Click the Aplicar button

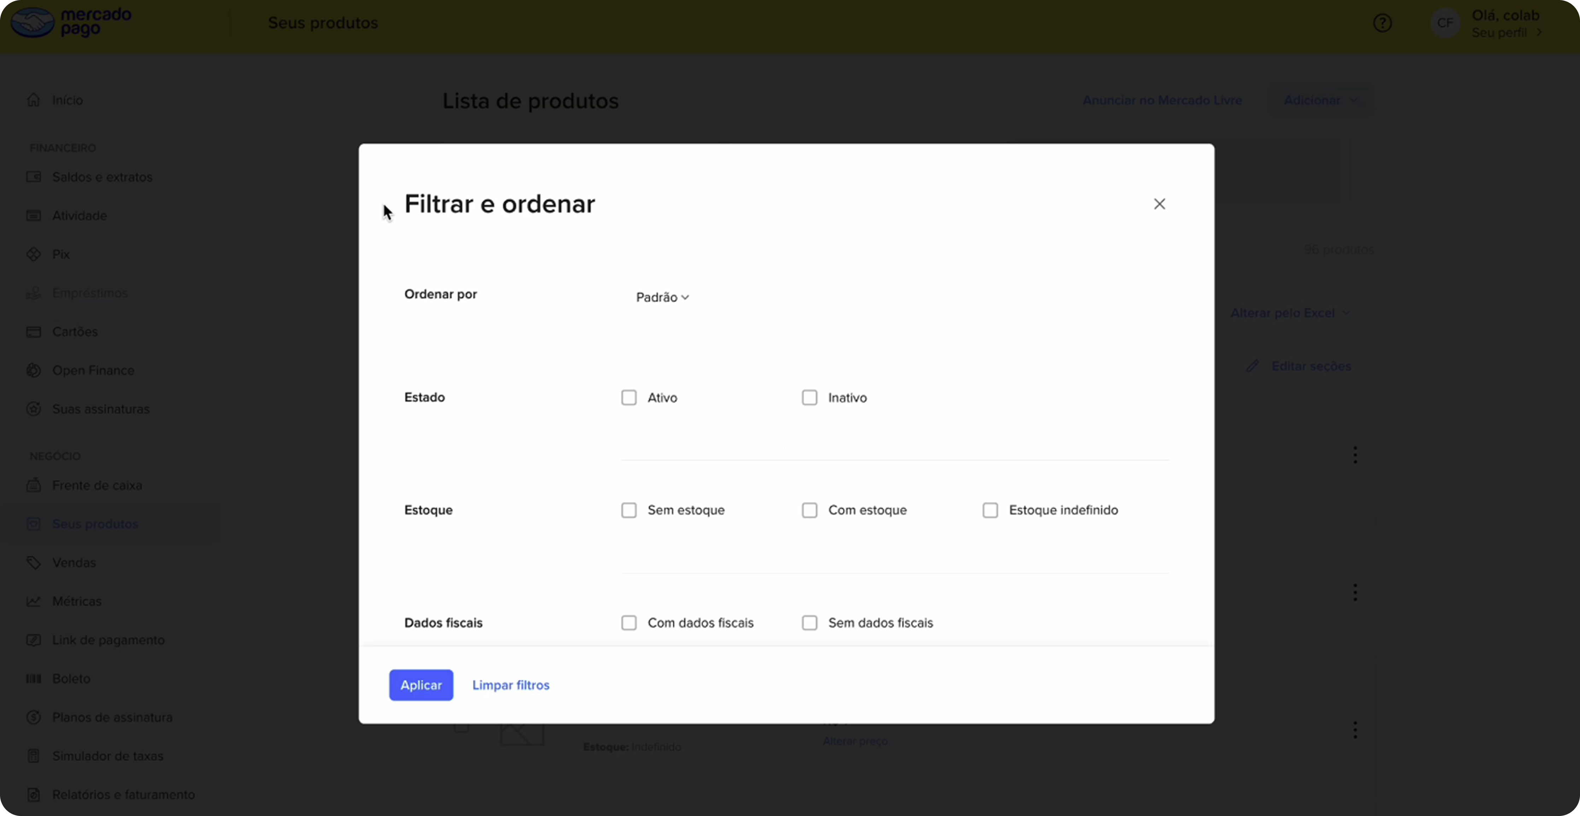pyautogui.click(x=421, y=685)
